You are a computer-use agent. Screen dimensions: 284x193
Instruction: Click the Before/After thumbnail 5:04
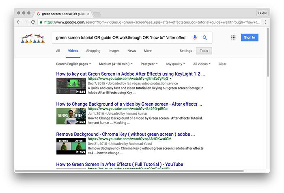(71, 116)
